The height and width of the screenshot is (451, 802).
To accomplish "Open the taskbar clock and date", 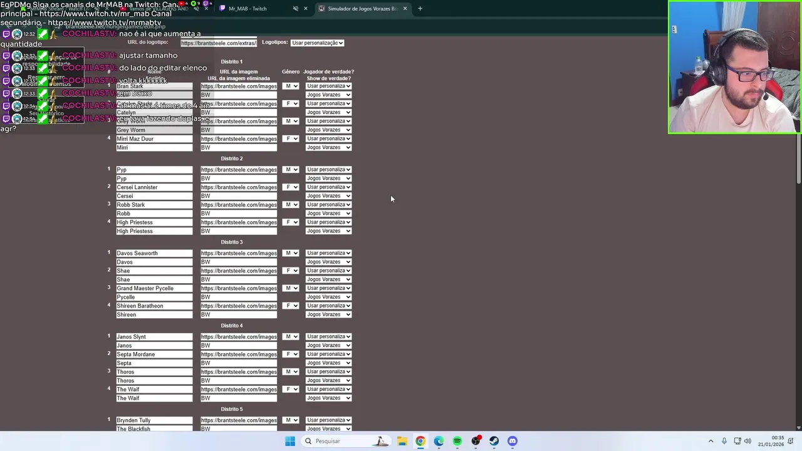I will click(x=771, y=441).
